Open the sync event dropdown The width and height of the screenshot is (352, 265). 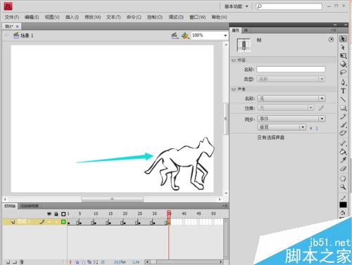pos(291,119)
